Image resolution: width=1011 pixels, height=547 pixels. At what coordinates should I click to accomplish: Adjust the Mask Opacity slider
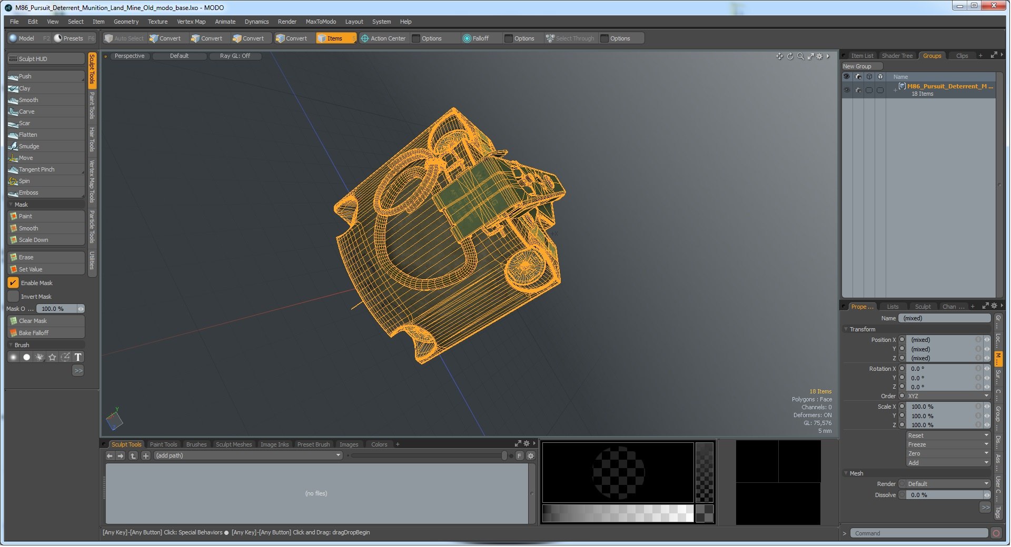62,309
